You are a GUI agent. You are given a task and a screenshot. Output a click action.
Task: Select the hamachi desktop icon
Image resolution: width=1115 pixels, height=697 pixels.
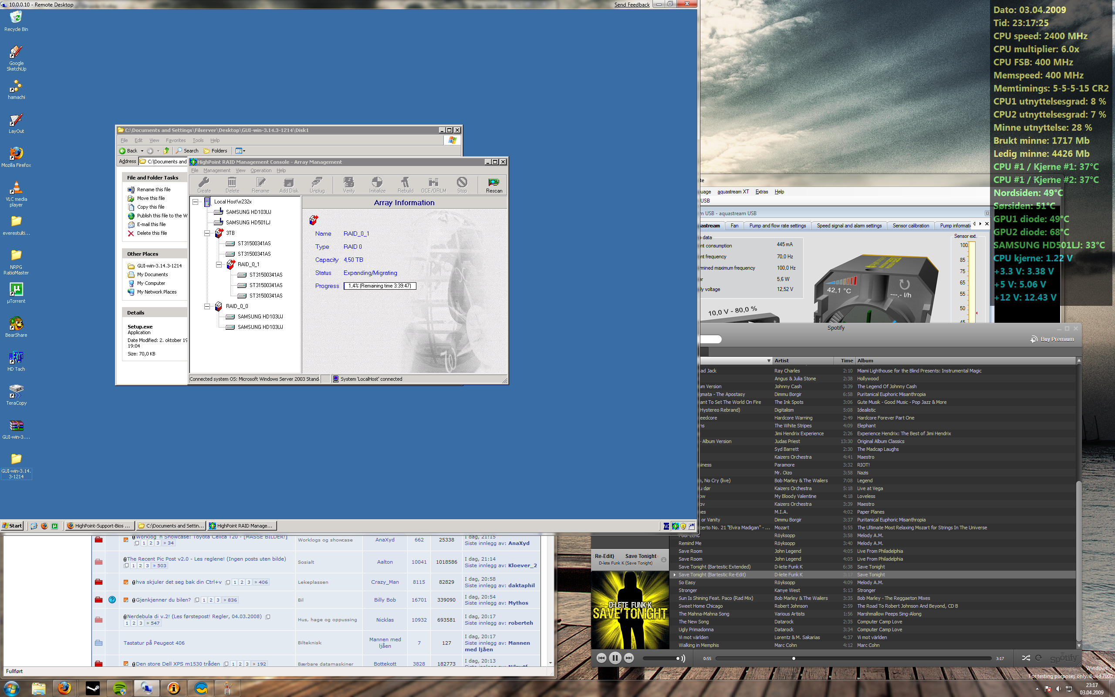click(x=16, y=89)
